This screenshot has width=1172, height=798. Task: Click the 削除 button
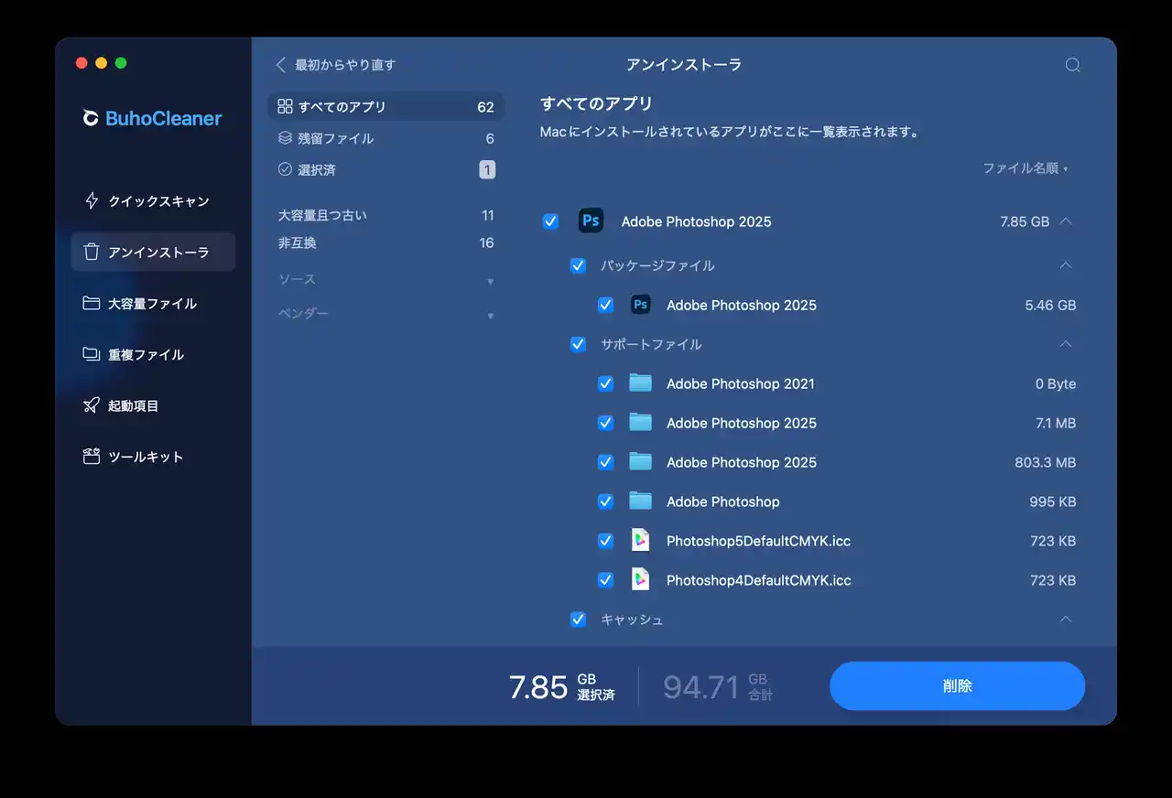(957, 686)
